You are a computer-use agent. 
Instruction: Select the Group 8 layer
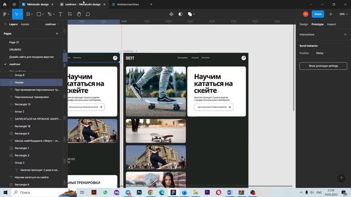pyautogui.click(x=31, y=75)
